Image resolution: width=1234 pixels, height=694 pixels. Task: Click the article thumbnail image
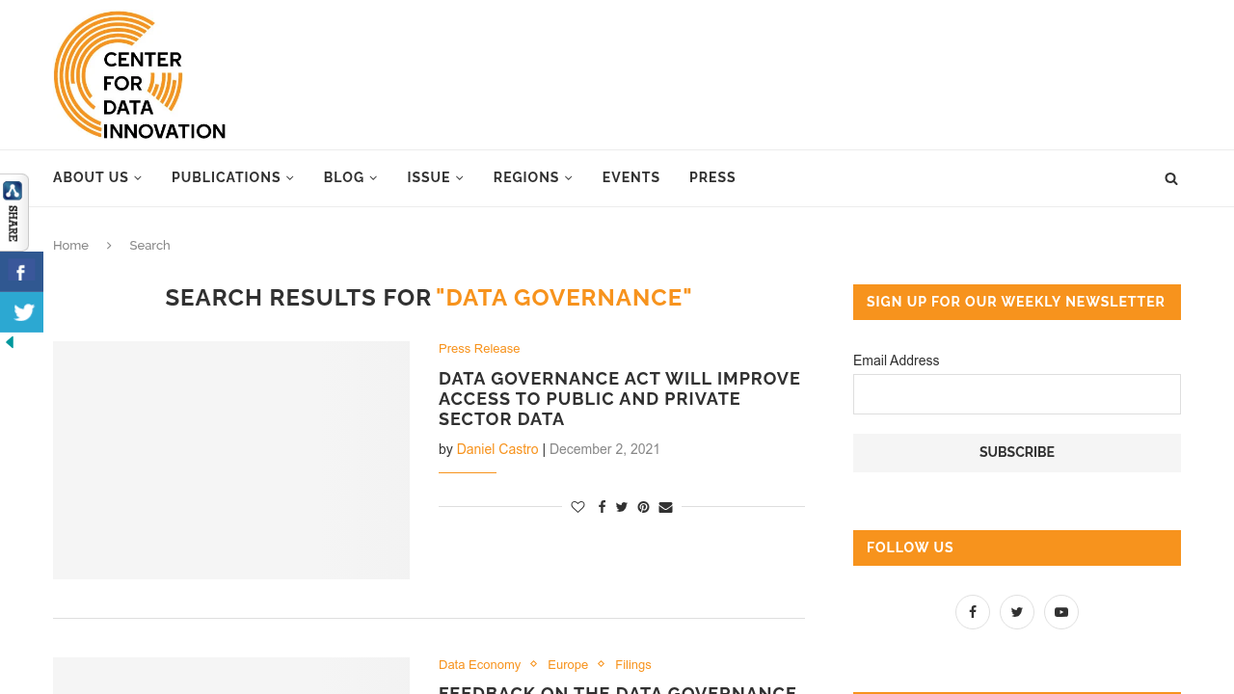pyautogui.click(x=231, y=460)
